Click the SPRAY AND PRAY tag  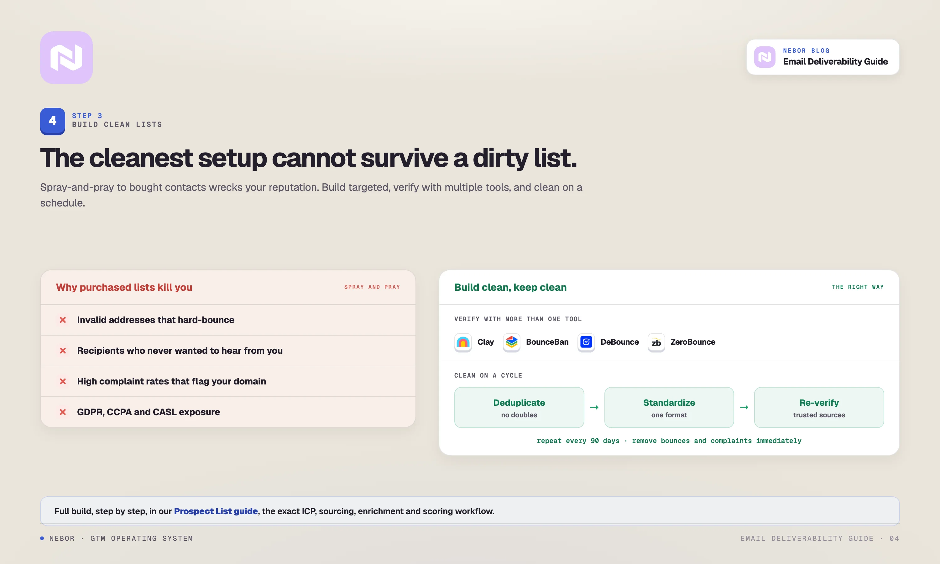372,287
